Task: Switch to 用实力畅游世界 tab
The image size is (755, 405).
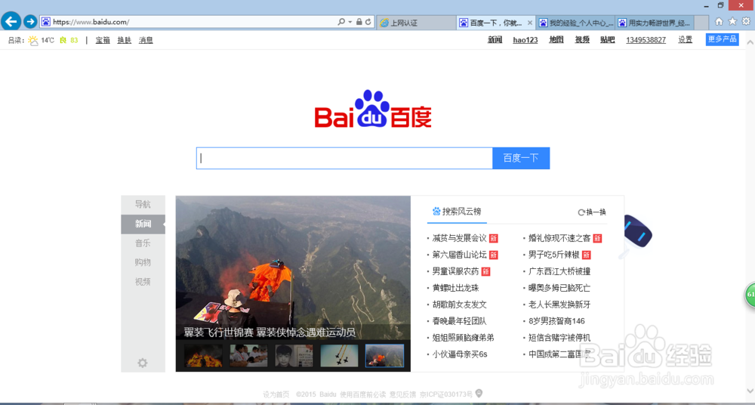Action: (655, 23)
